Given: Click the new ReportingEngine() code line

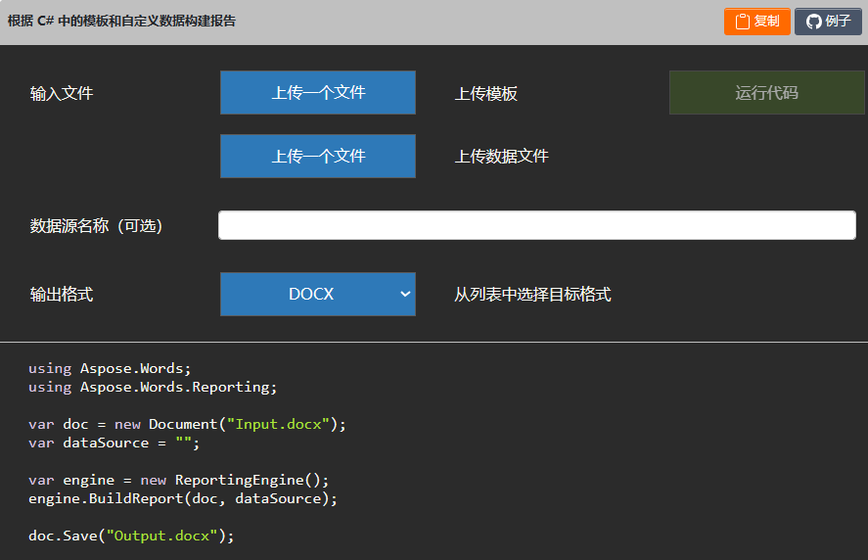Looking at the screenshot, I should 179,480.
